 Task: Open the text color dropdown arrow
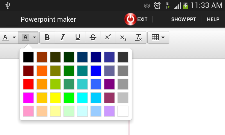[x=14, y=37]
